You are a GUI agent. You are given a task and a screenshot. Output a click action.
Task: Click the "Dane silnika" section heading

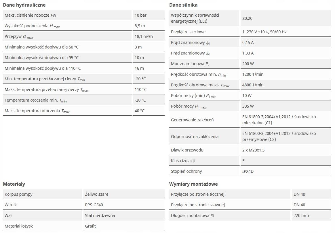pos(183,5)
